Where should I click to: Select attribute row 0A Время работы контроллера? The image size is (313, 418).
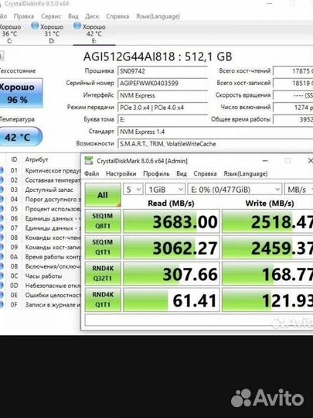coord(40,257)
